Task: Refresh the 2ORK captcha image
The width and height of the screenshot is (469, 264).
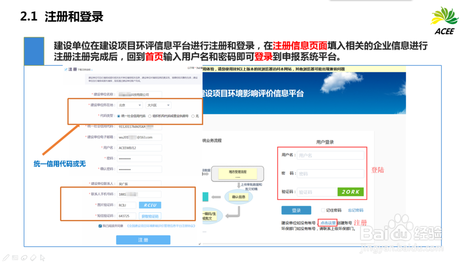Action: (x=350, y=192)
